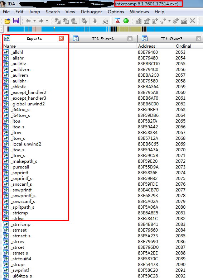
Task: Select the _itoa export name
Action: pyautogui.click(x=16, y=121)
